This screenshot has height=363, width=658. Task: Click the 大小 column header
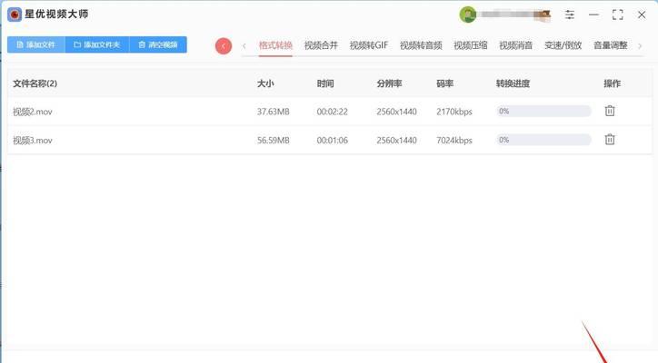point(265,83)
